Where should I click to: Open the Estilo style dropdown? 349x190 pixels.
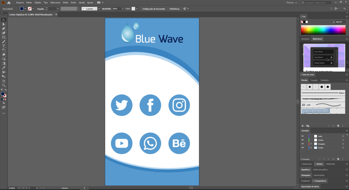click(137, 9)
